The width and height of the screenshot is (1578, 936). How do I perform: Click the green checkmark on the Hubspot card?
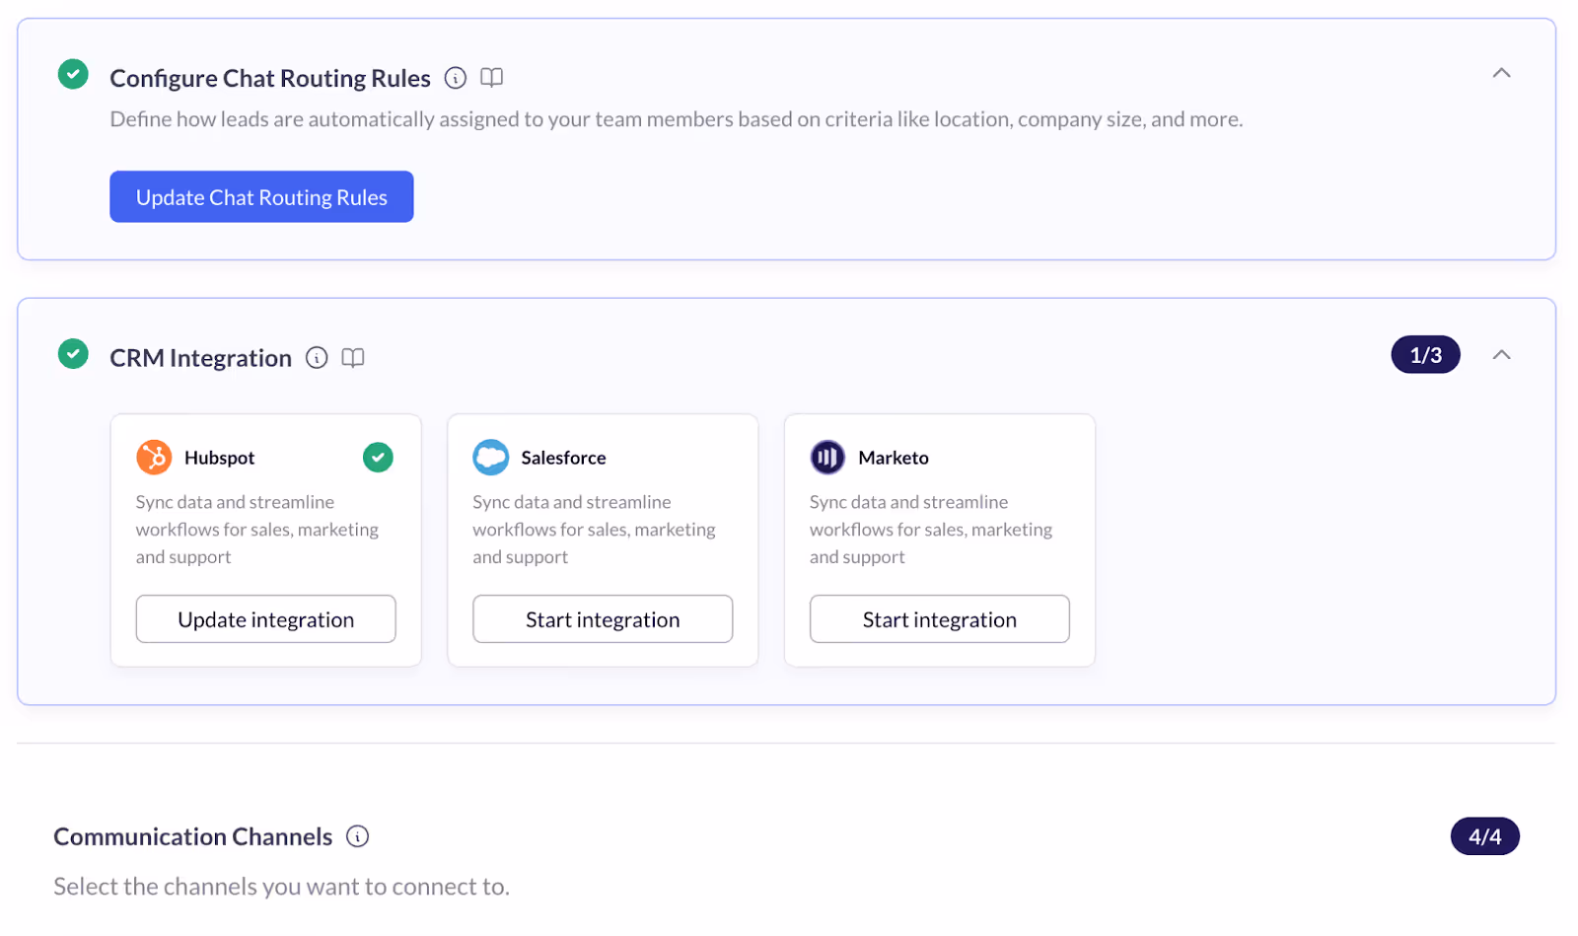(x=378, y=457)
